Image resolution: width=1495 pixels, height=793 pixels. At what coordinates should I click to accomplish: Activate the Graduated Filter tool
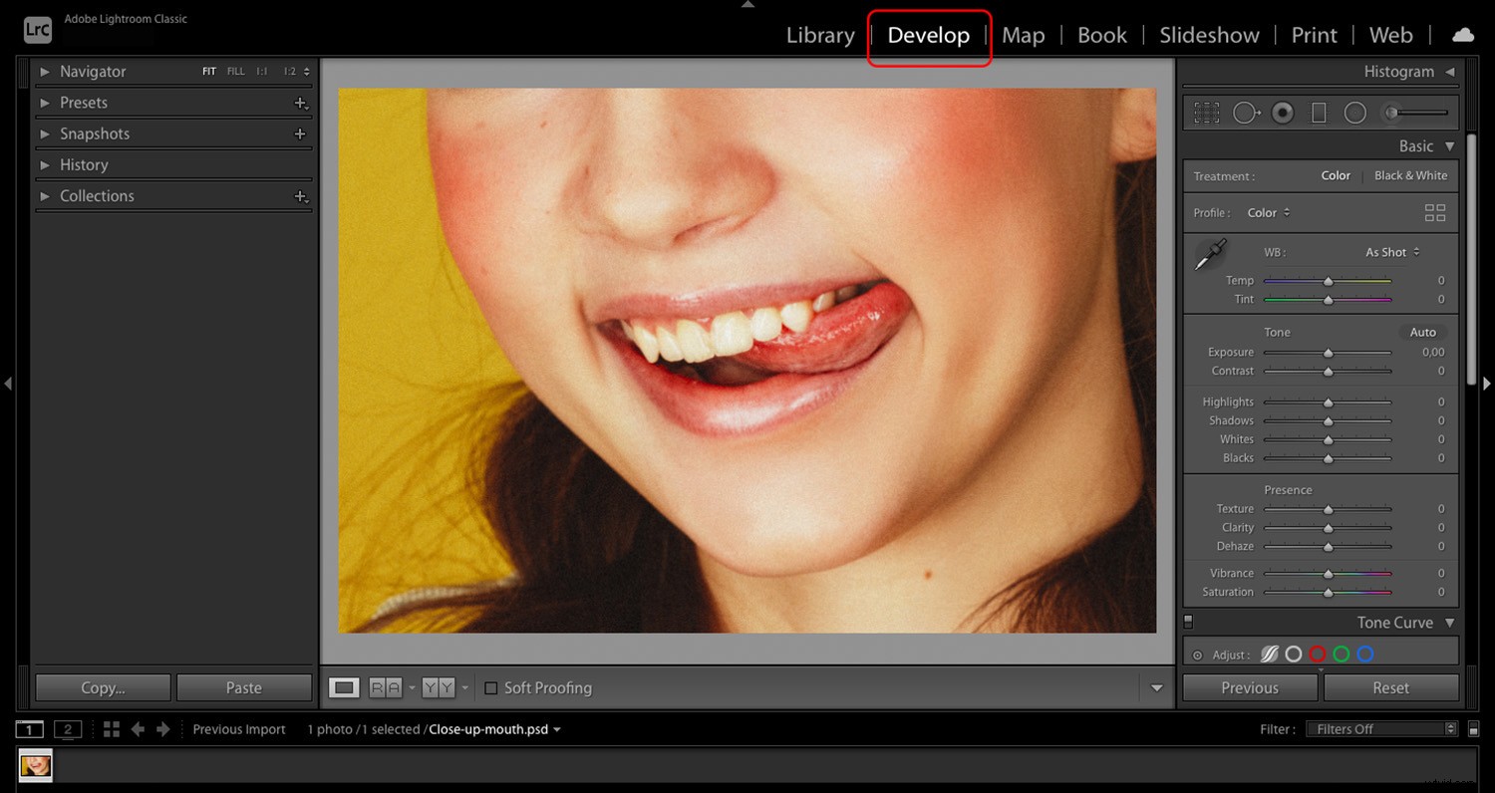[1319, 113]
